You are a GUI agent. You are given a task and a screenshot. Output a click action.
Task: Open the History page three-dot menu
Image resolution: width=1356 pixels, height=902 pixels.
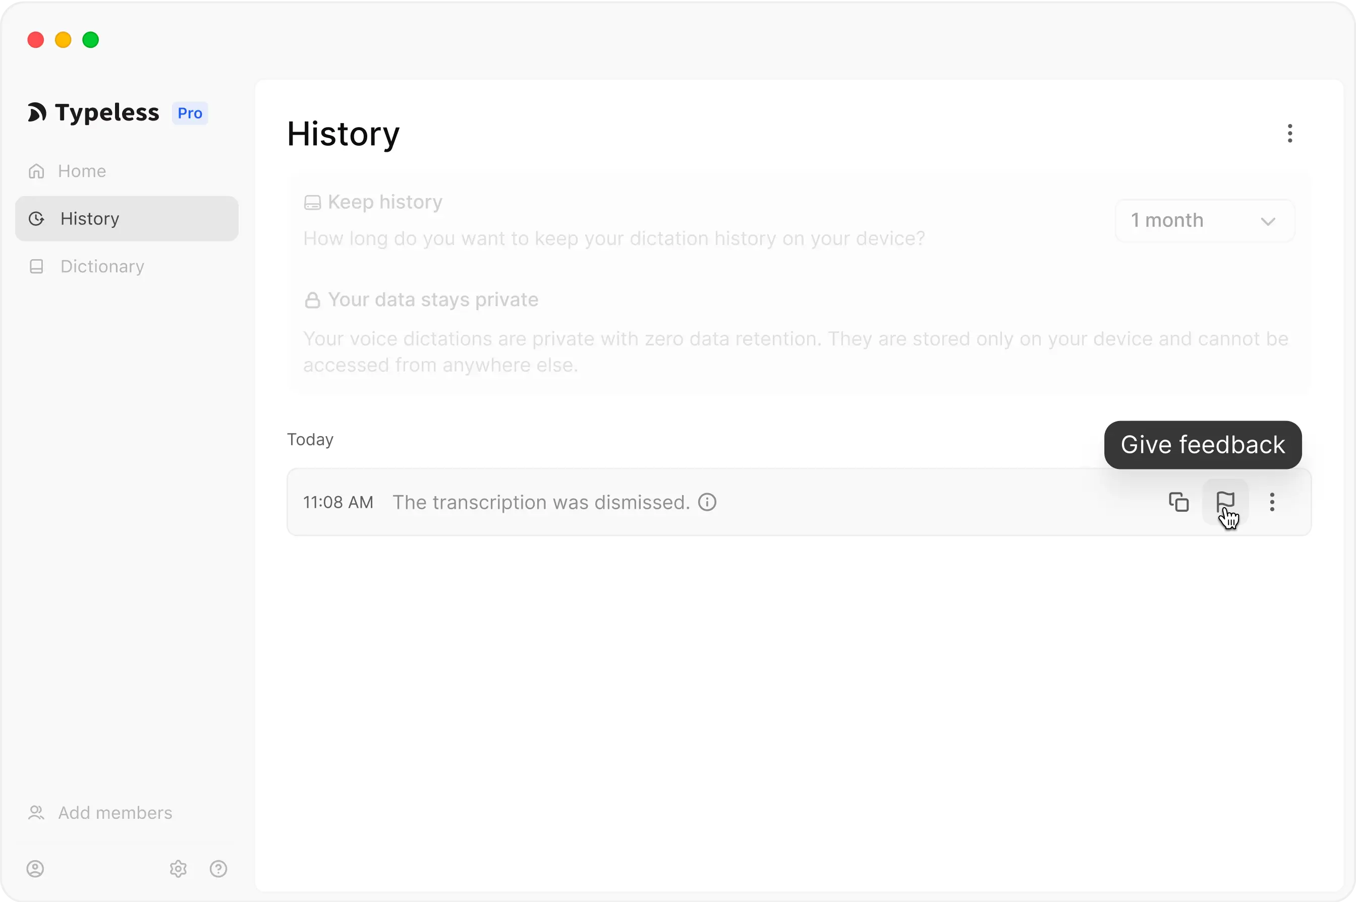coord(1290,134)
